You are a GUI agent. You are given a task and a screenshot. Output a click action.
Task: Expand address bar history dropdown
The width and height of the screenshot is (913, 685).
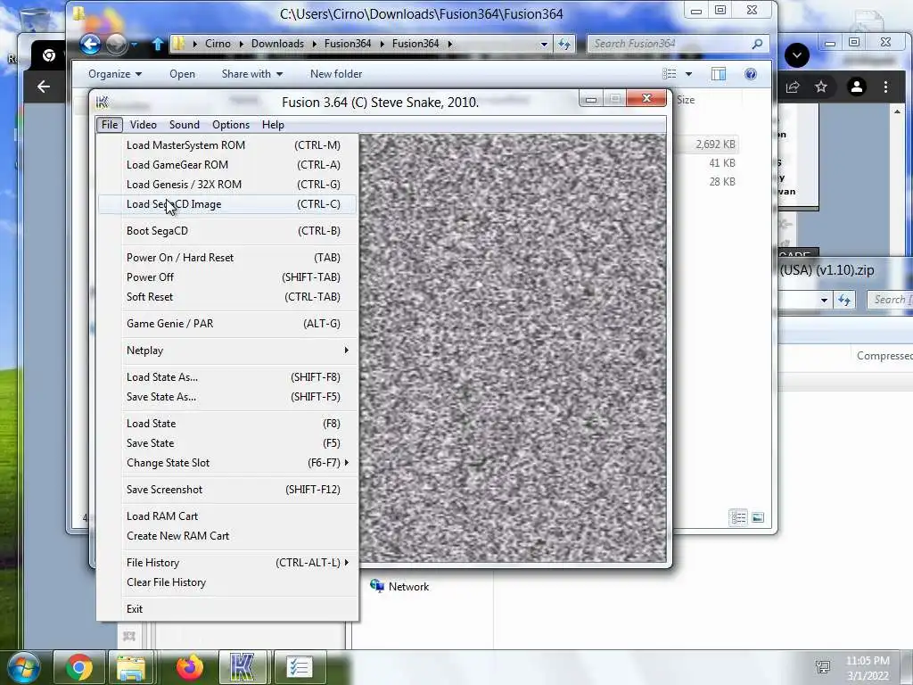(x=544, y=44)
